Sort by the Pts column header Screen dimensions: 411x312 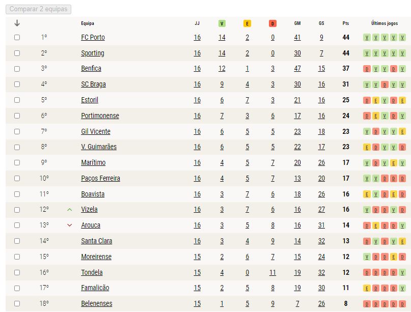[346, 23]
